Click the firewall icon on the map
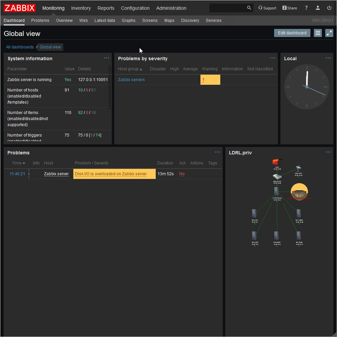 pos(276,162)
